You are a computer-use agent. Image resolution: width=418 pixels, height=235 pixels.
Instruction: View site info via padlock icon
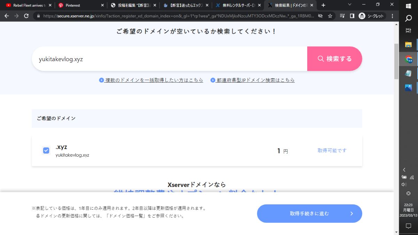point(38,16)
